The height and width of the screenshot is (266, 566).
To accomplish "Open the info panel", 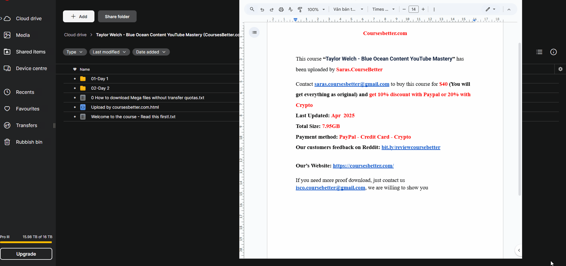I will (x=554, y=52).
